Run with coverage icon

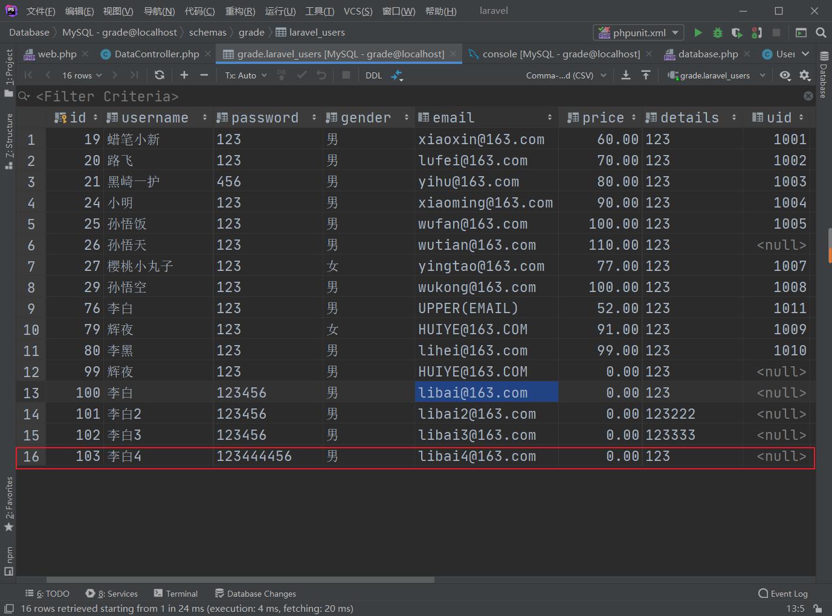737,33
